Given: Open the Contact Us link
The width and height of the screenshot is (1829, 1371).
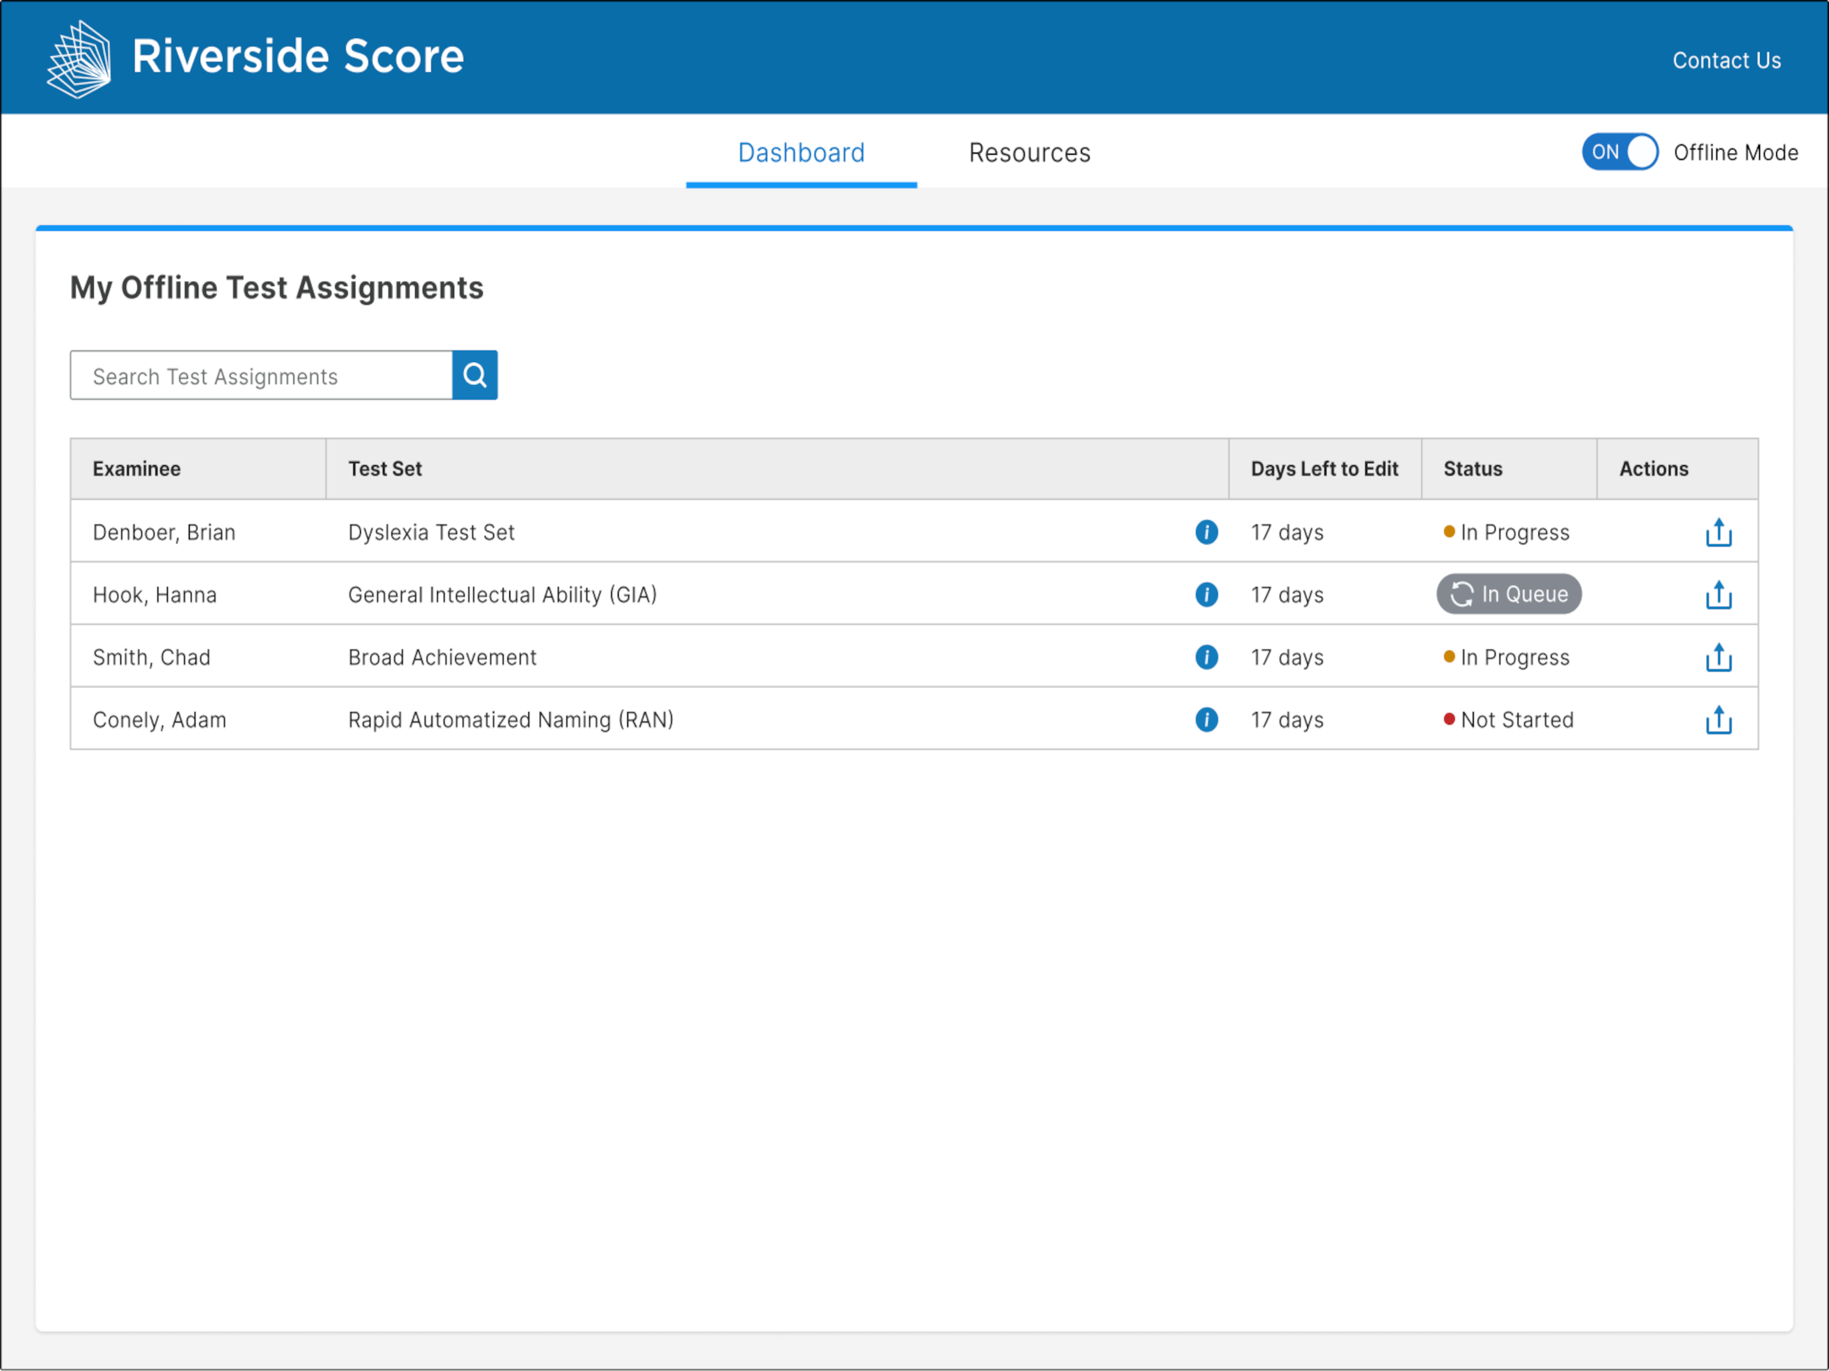Looking at the screenshot, I should tap(1727, 60).
